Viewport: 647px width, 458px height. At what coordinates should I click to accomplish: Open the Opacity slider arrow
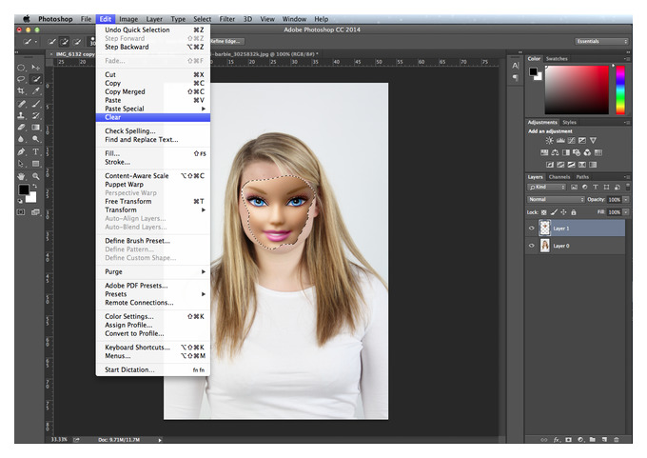626,199
